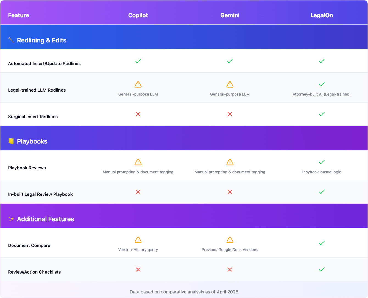Click the Previous Google Docs Versions text
This screenshot has height=298, width=368.
[x=230, y=250]
